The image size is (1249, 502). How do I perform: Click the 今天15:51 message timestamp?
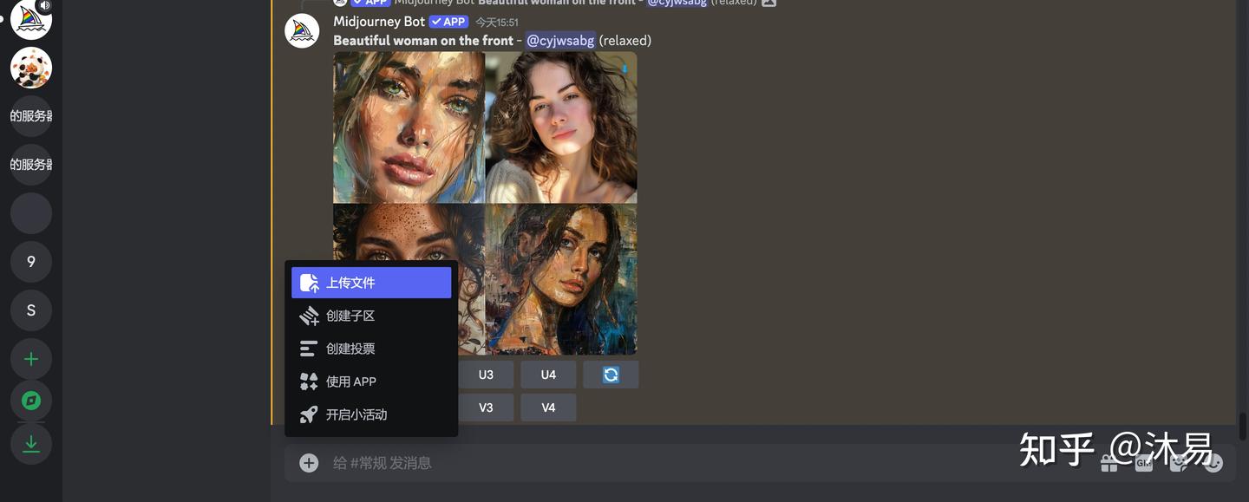[x=497, y=23]
